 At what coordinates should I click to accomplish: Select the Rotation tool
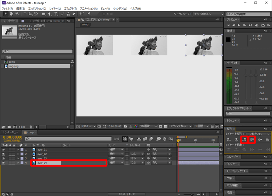pyautogui.click(x=25, y=14)
